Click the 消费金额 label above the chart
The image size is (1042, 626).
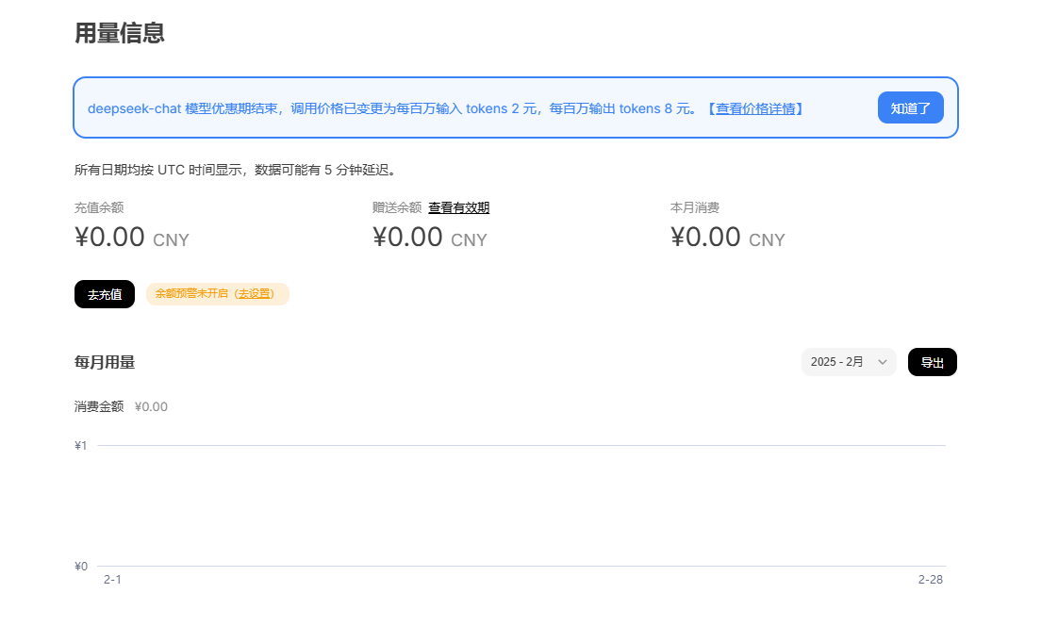pyautogui.click(x=99, y=406)
